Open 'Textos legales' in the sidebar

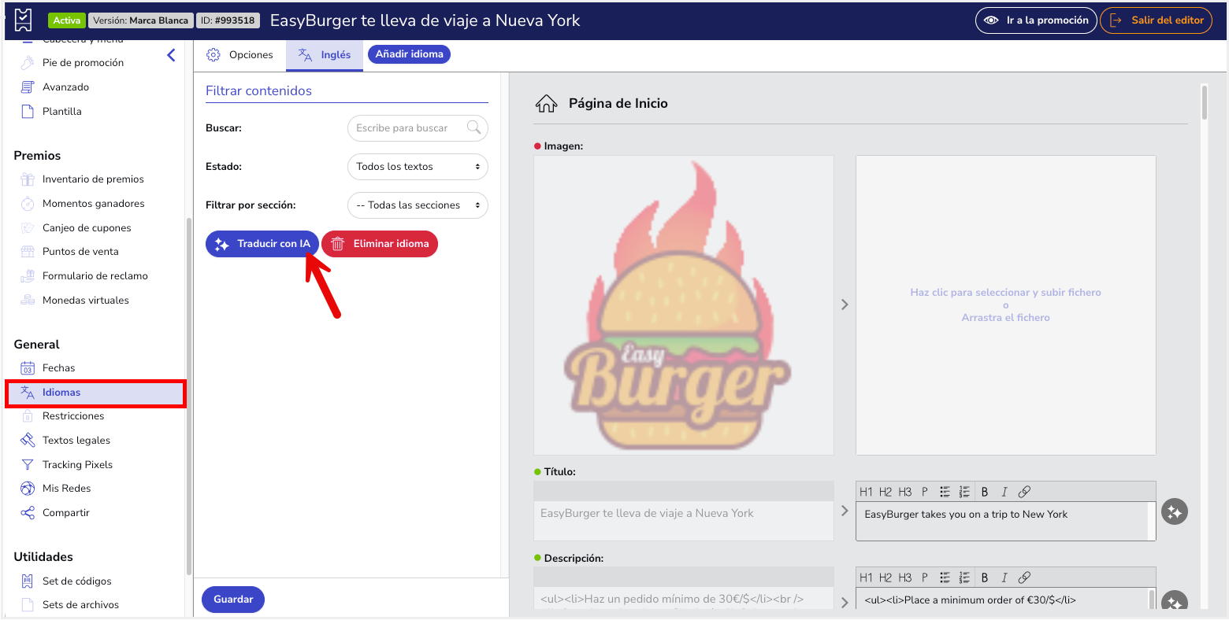pos(76,441)
